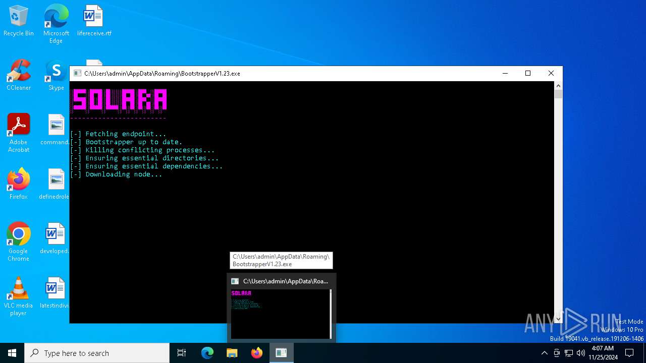Click the 'Bootstrapper up to date.' line
The height and width of the screenshot is (363, 646).
pos(126,142)
